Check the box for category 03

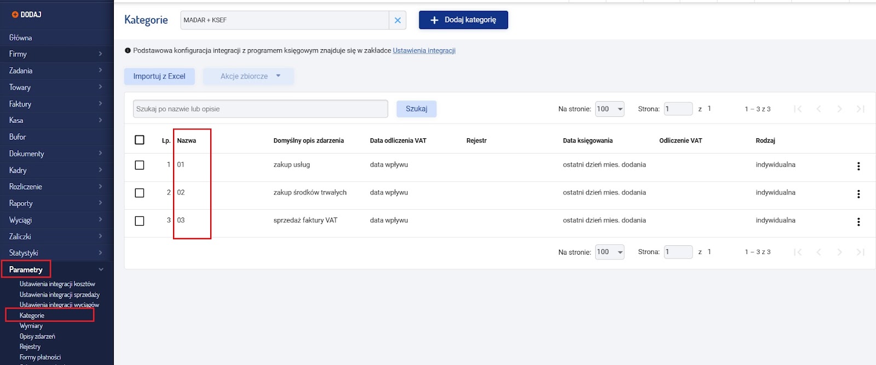click(140, 221)
